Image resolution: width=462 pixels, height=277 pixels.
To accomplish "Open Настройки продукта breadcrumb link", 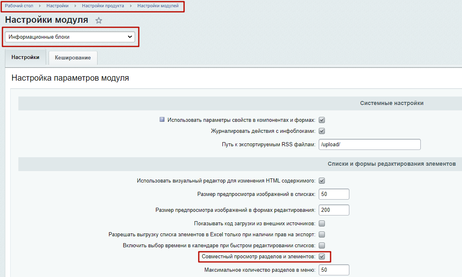I will [x=103, y=6].
